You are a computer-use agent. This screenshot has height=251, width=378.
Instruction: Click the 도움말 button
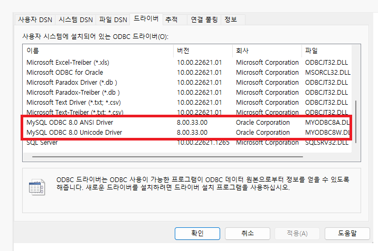[x=347, y=234]
